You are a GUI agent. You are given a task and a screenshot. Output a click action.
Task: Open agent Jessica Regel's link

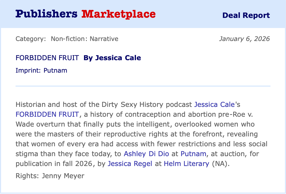130,164
